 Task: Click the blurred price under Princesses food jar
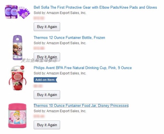pyautogui.click(x=39, y=116)
